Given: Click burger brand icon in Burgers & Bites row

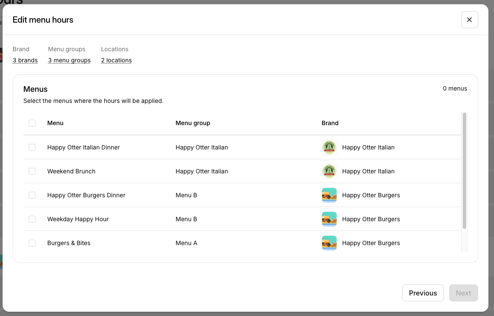Looking at the screenshot, I should pyautogui.click(x=329, y=243).
